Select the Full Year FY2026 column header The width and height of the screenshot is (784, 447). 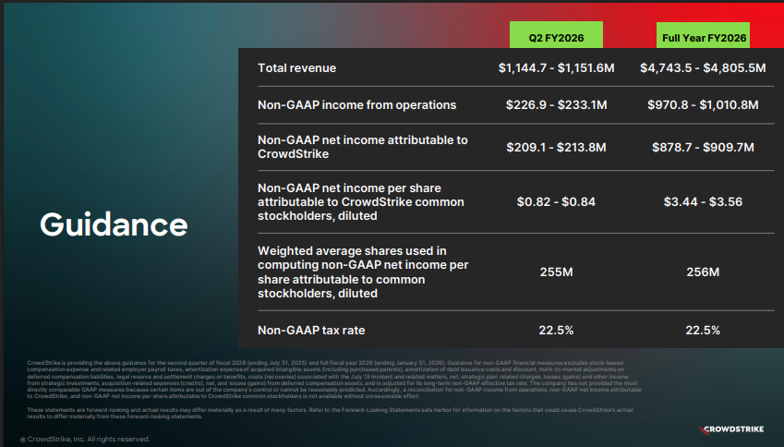click(x=704, y=38)
